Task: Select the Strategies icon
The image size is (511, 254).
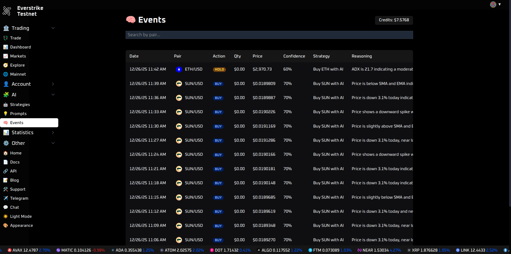Action: coord(6,105)
